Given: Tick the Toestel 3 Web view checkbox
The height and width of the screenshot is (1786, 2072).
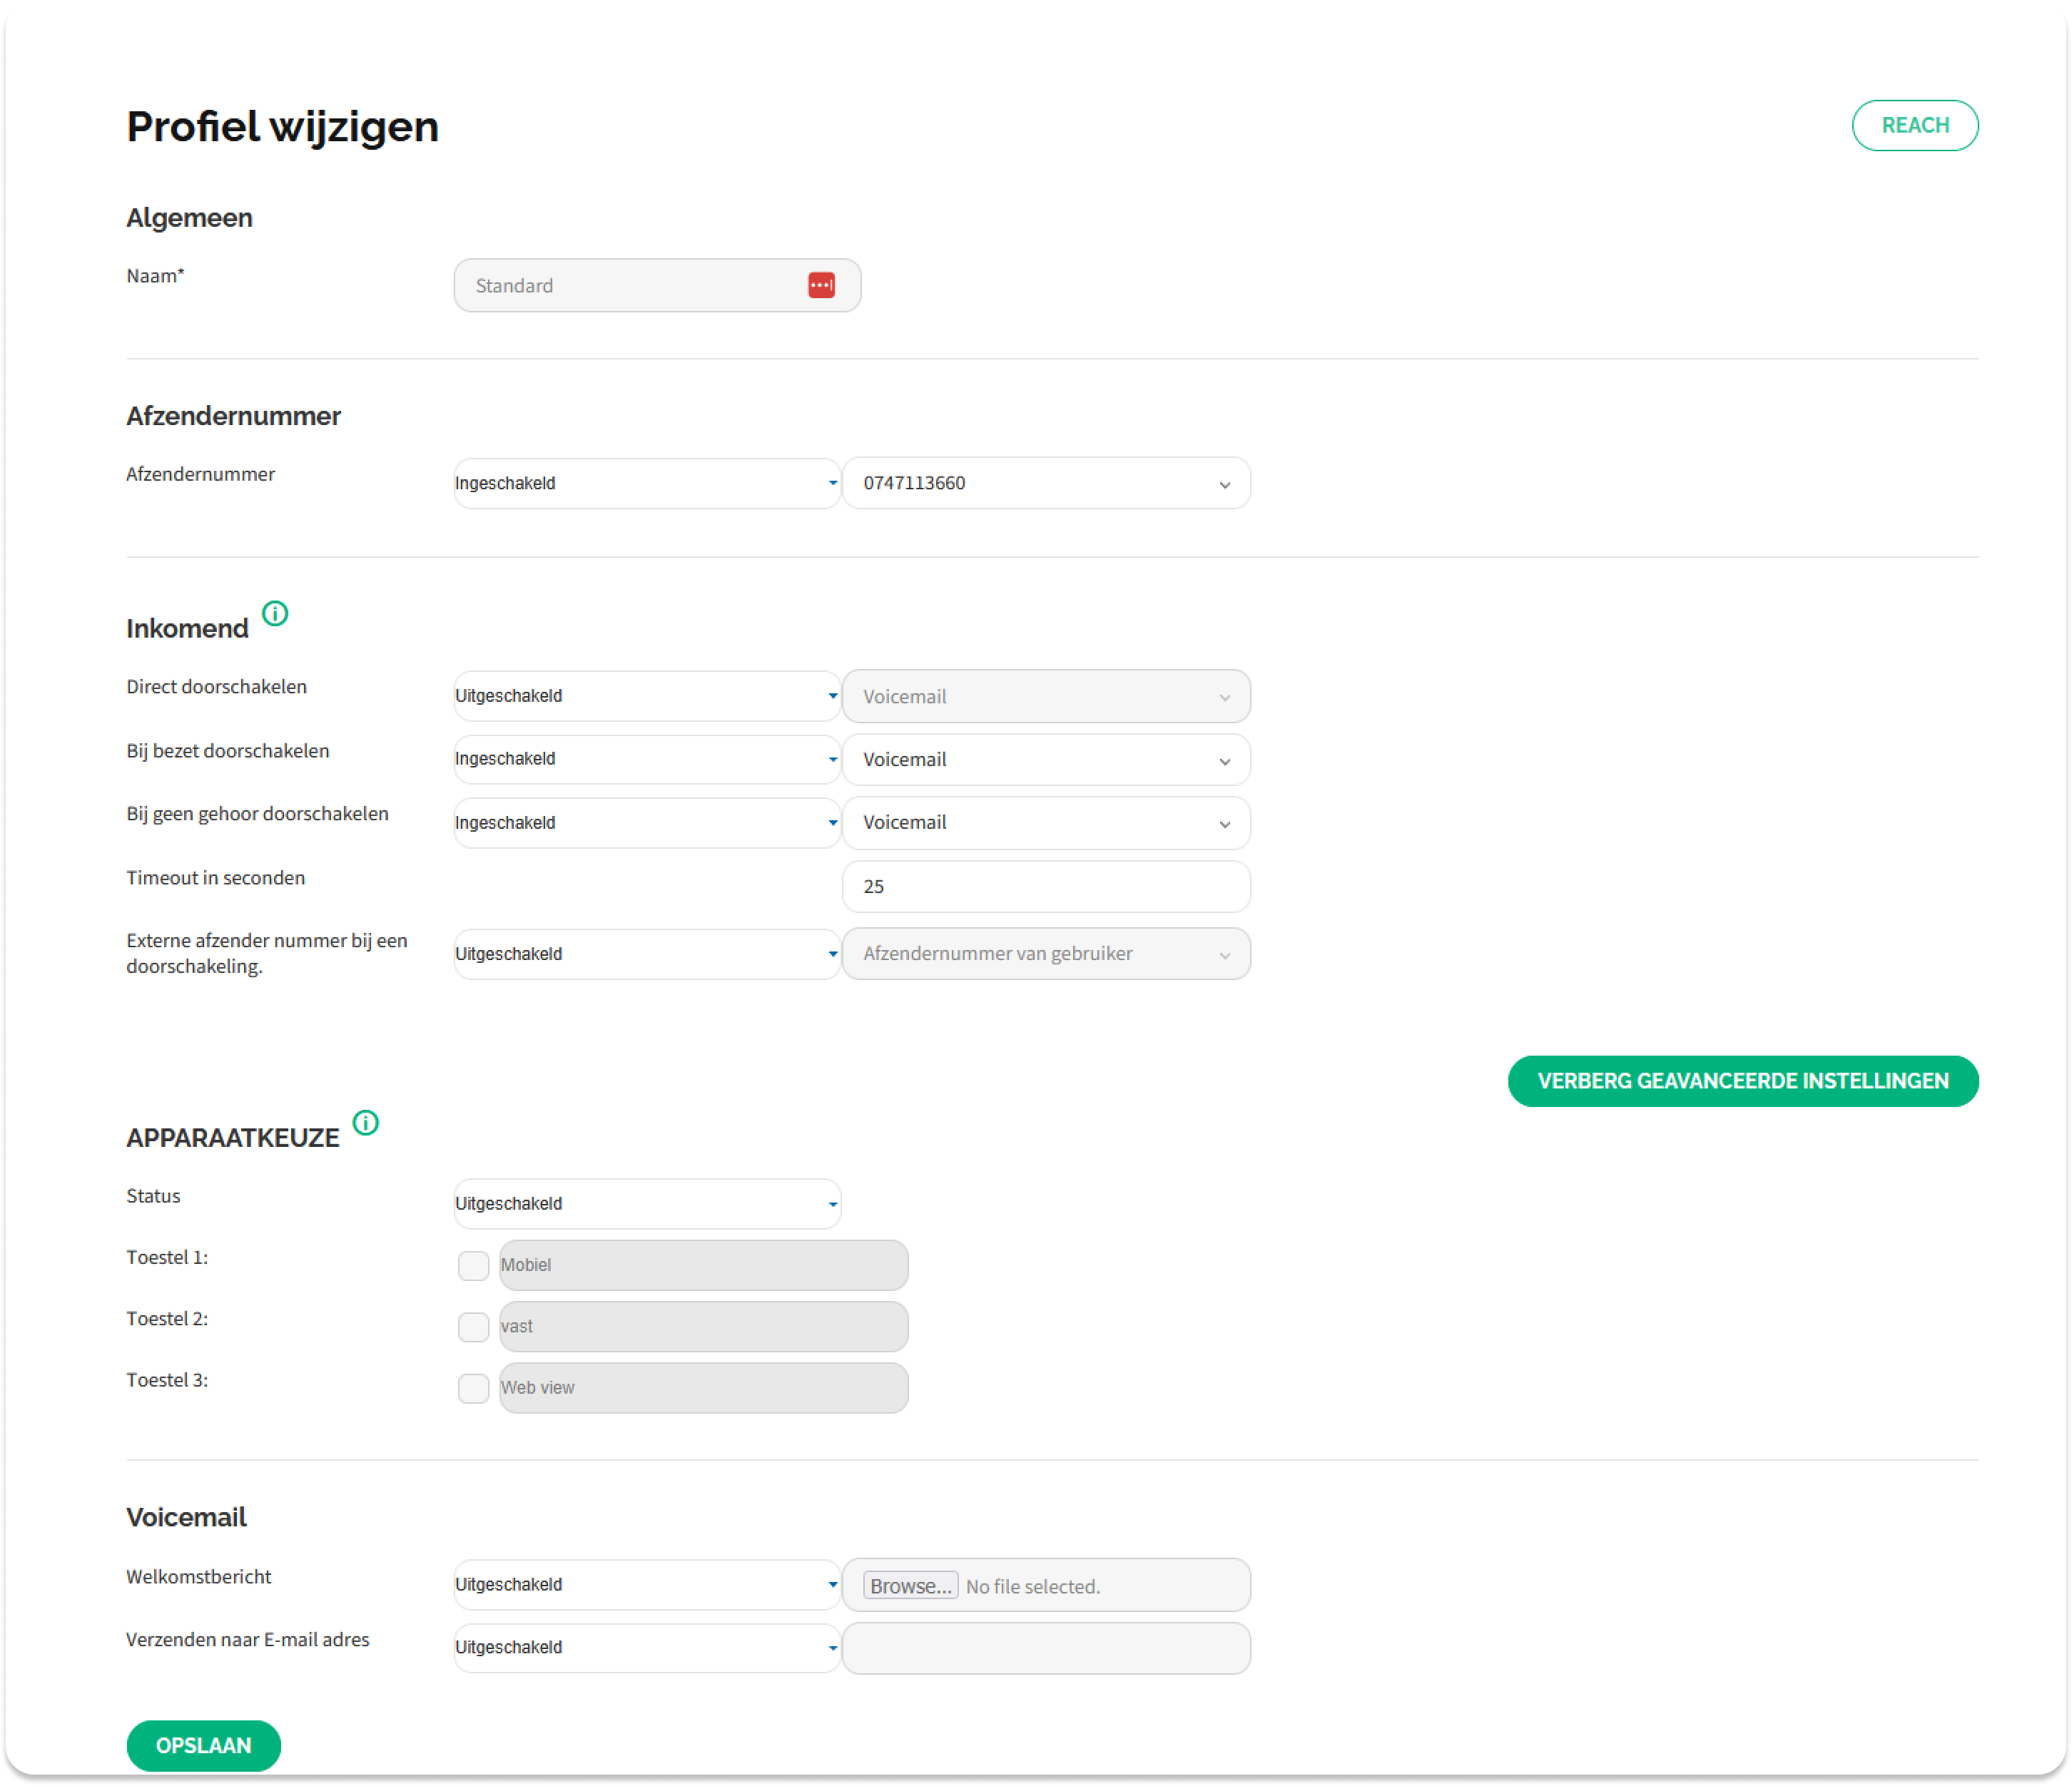Looking at the screenshot, I should [x=473, y=1388].
